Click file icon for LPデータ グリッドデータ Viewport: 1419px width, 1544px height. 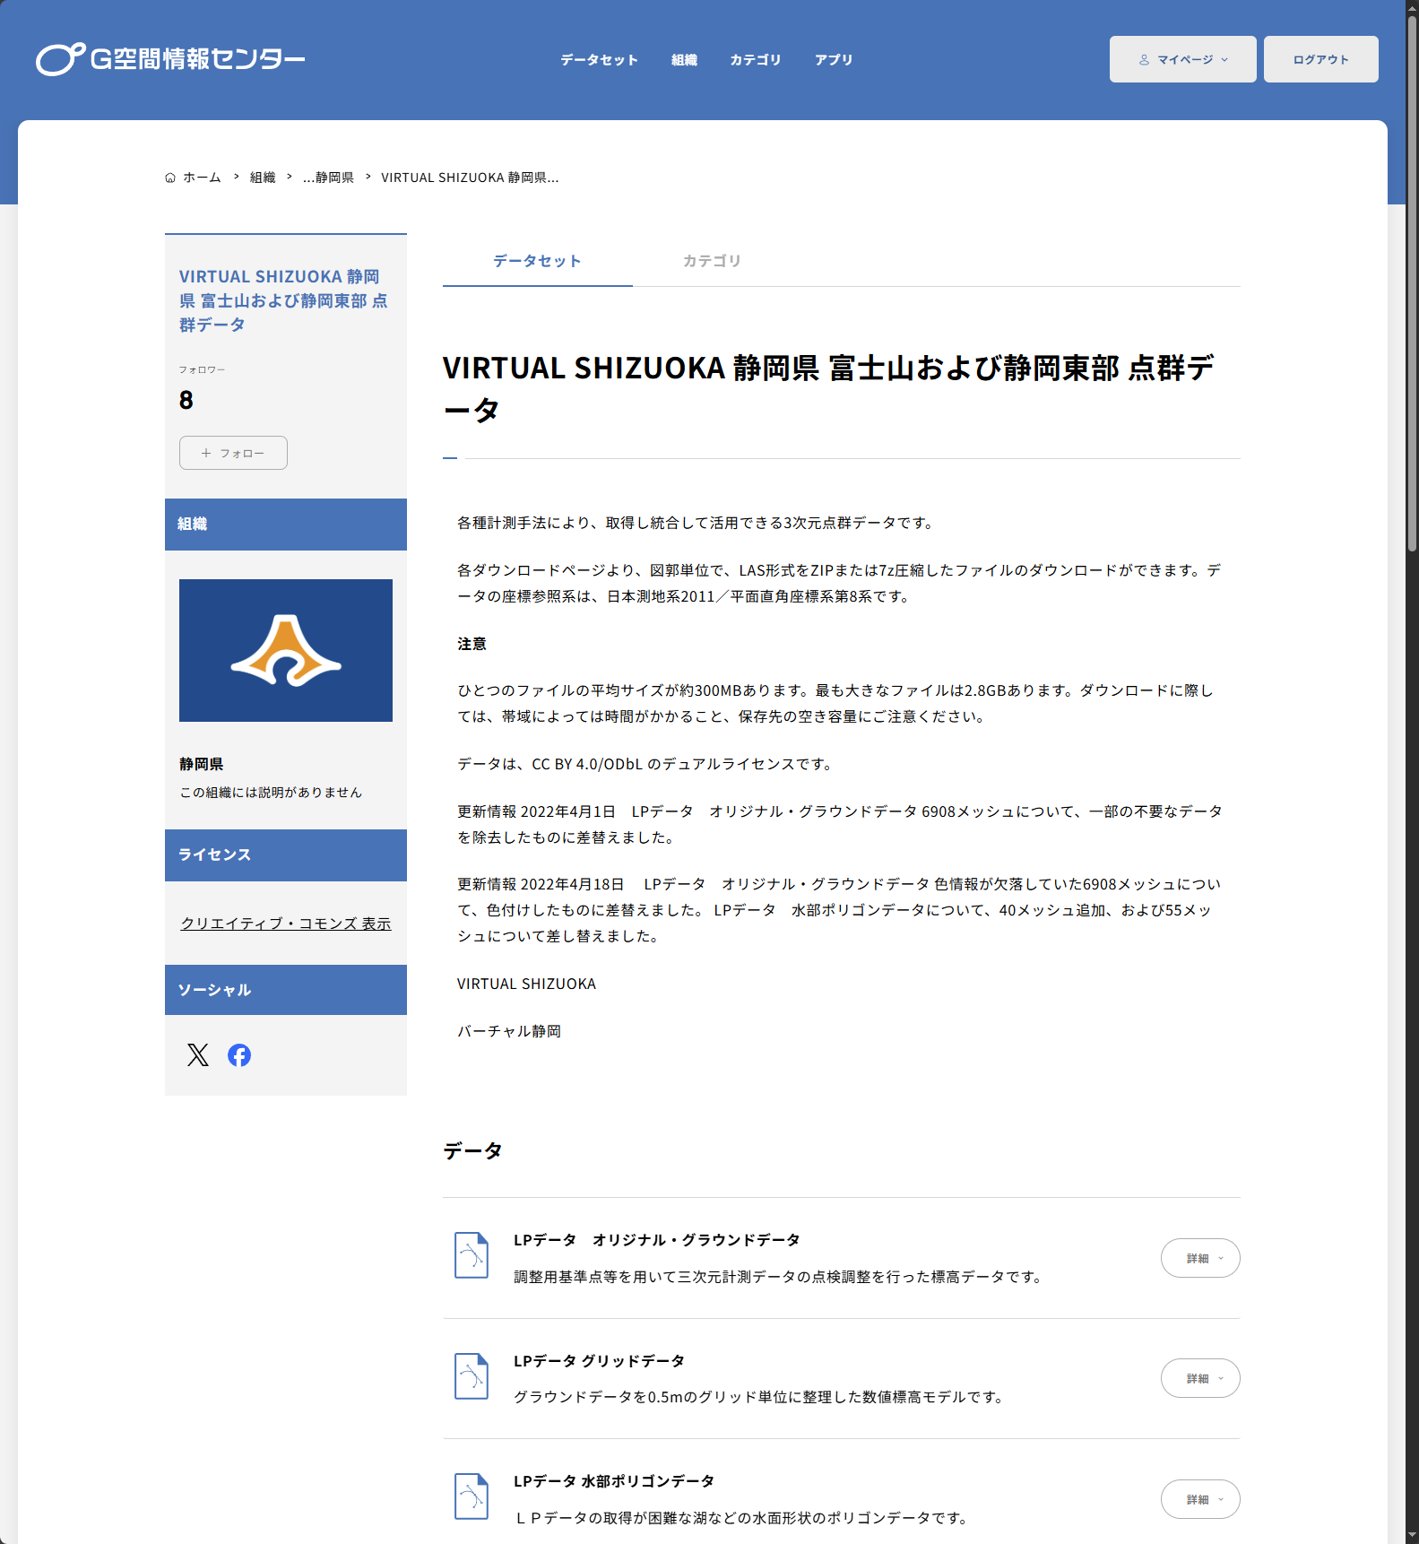pos(472,1376)
